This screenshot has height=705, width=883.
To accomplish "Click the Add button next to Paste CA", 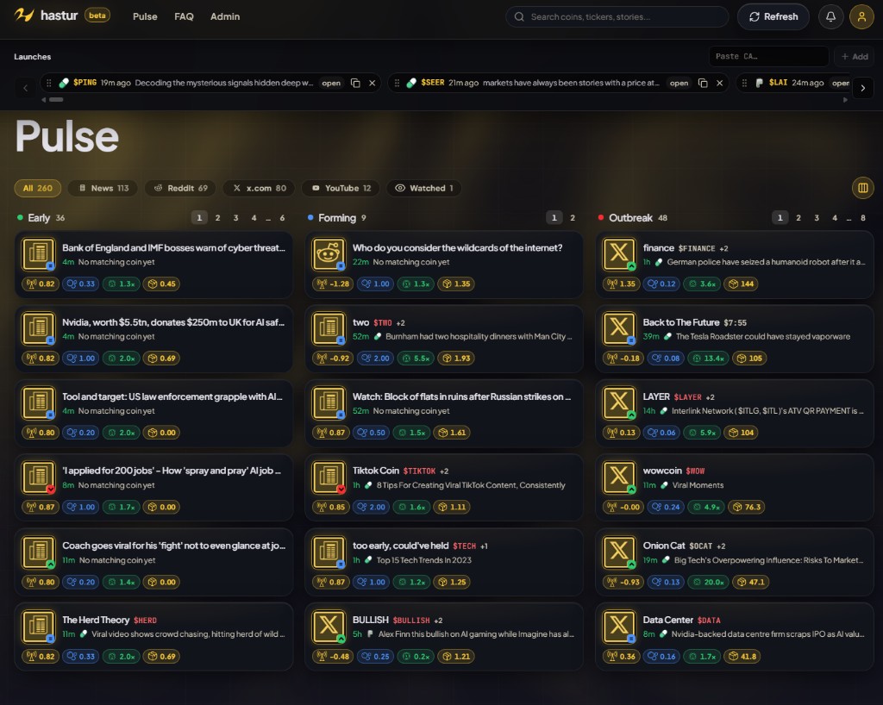I will coord(855,56).
